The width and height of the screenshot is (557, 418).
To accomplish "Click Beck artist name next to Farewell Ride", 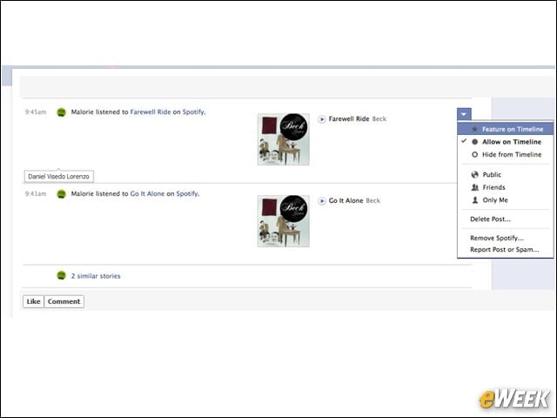I will [x=379, y=119].
